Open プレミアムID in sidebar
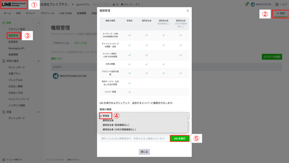The width and height of the screenshot is (289, 163). [x=15, y=80]
